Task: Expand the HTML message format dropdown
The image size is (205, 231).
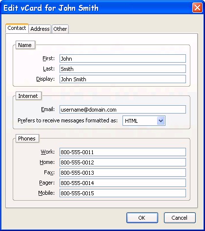Action: 144,121
